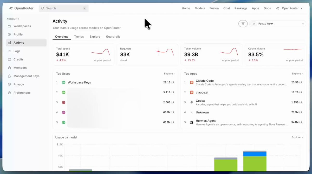
Task: Open the Privacy shield icon
Action: [x=9, y=84]
